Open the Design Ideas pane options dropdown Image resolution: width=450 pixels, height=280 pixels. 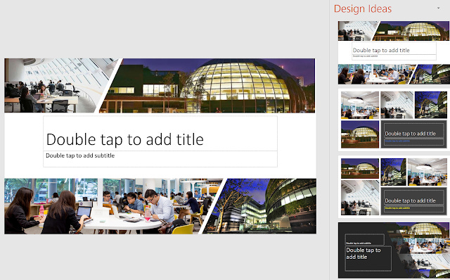(438, 8)
